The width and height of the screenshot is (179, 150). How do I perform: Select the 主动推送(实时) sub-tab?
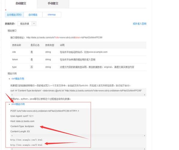click(14, 15)
